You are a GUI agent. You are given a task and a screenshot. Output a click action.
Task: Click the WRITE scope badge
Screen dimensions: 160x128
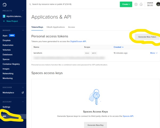point(94,53)
